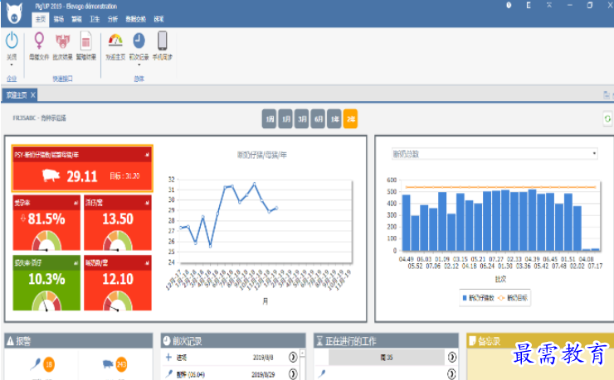Open the 数据交换 ribbon tab
The width and height of the screenshot is (614, 380).
(135, 19)
